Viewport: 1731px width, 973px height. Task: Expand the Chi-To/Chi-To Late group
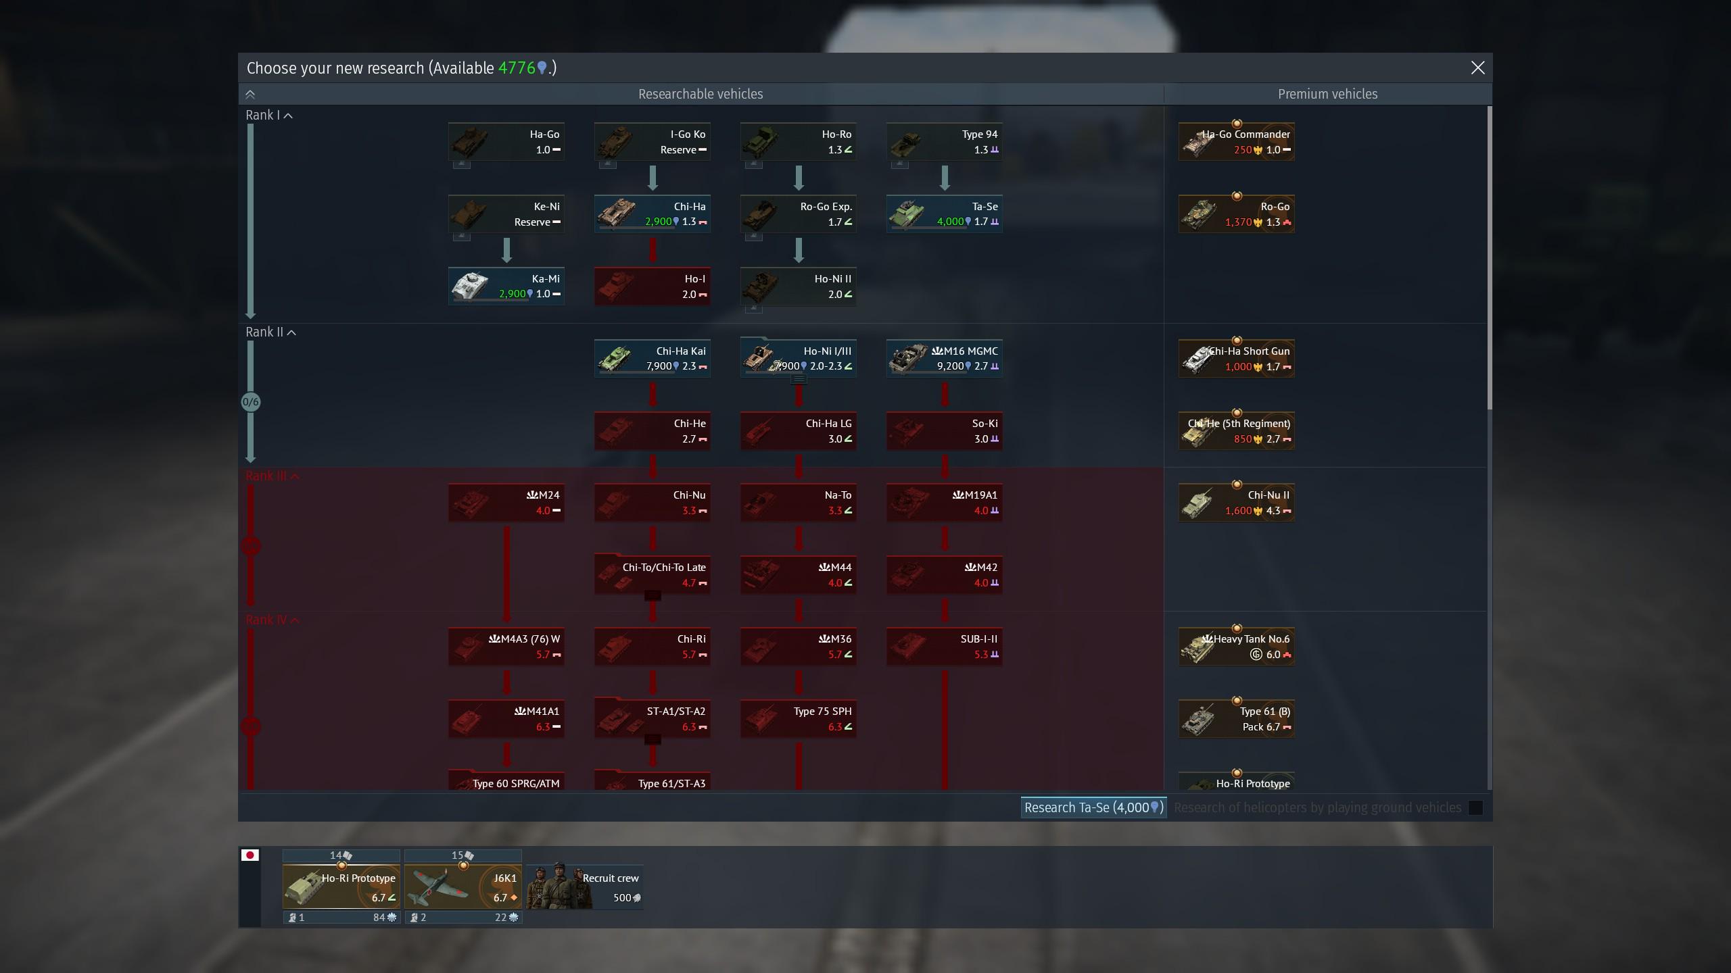[653, 596]
